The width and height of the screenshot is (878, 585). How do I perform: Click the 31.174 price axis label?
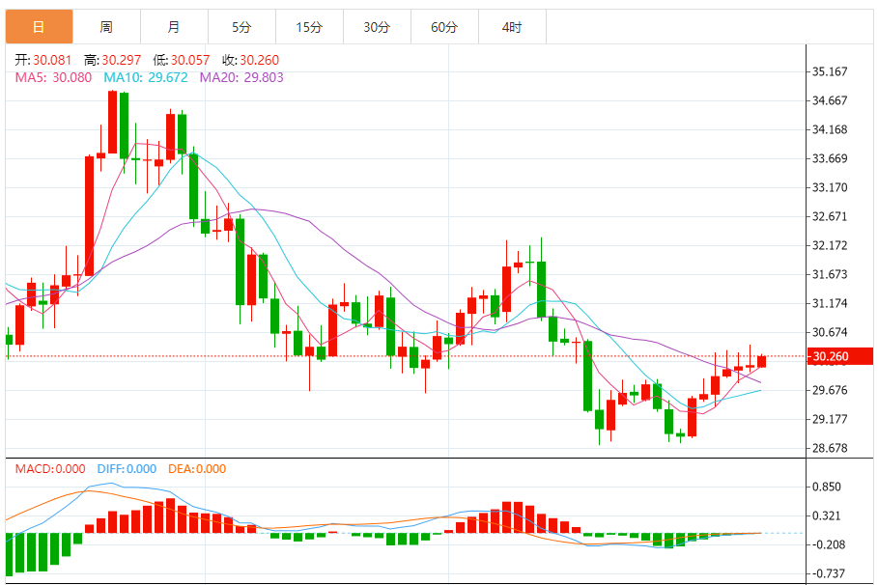pos(830,303)
